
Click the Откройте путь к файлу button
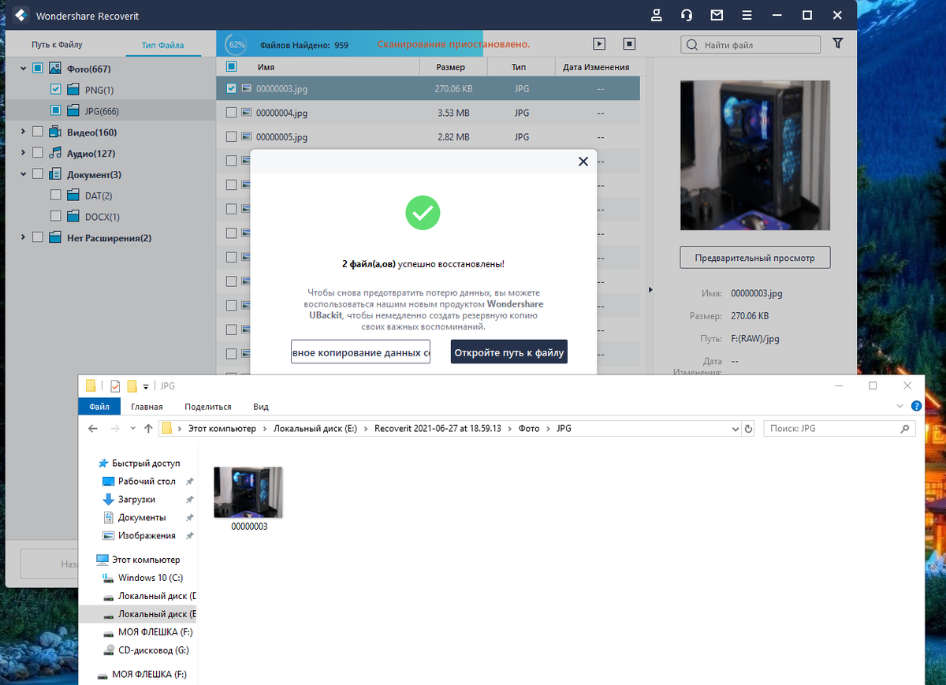[509, 352]
